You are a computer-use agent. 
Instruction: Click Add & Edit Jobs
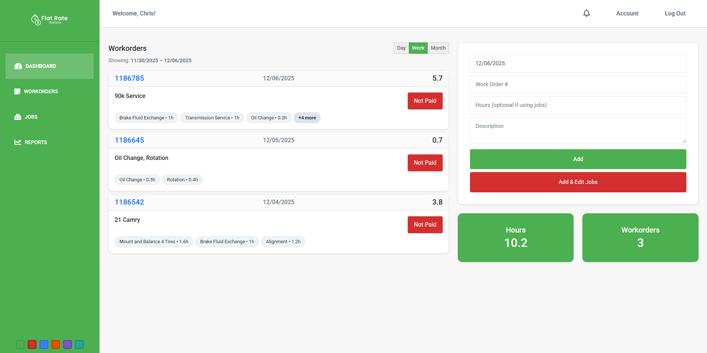point(578,182)
